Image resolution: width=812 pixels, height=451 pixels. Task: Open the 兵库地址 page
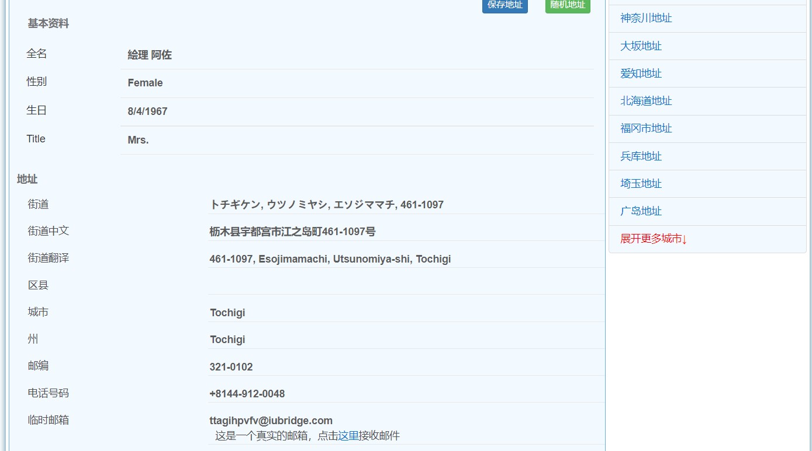pyautogui.click(x=640, y=156)
